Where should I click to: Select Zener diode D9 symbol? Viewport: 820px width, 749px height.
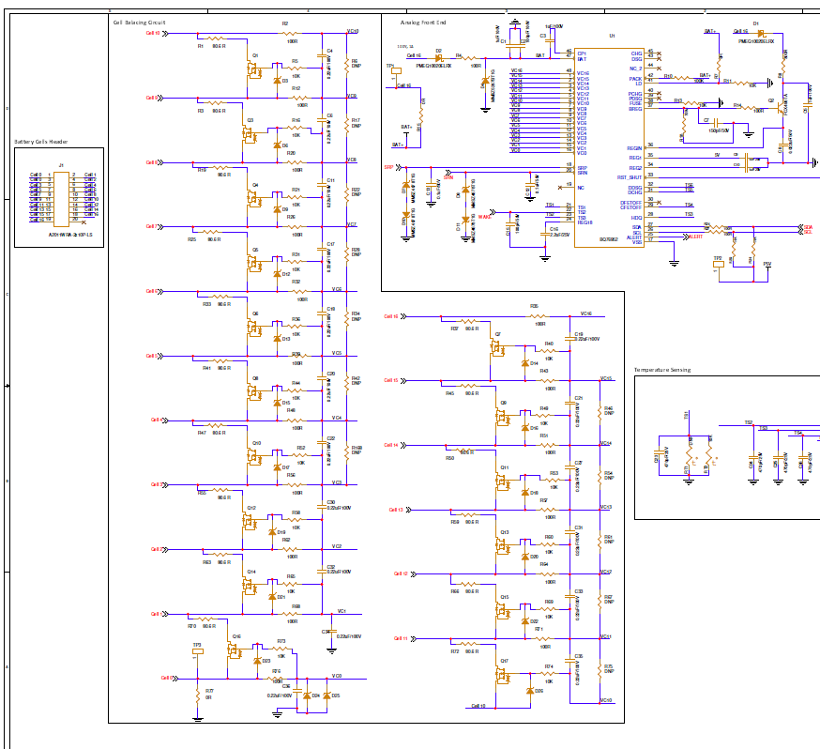click(277, 209)
